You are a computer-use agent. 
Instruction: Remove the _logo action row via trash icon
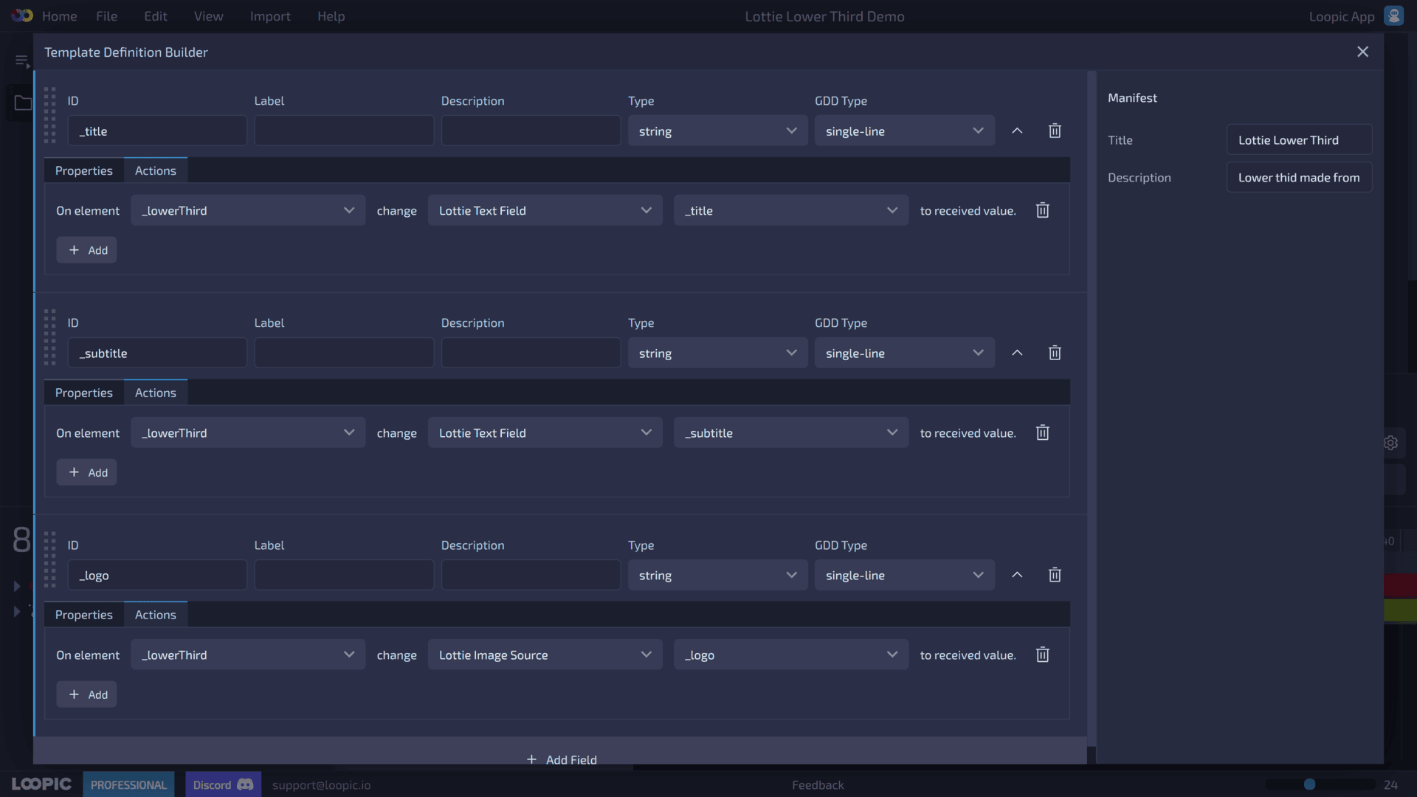click(x=1042, y=655)
